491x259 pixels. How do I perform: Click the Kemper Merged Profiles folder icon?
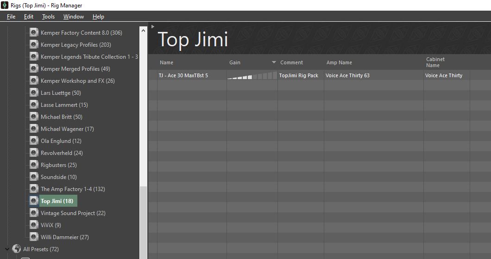point(34,69)
